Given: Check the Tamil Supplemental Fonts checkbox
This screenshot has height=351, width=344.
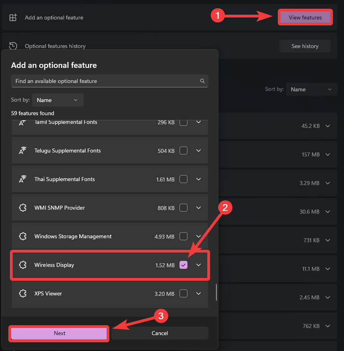Looking at the screenshot, I should 183,123.
